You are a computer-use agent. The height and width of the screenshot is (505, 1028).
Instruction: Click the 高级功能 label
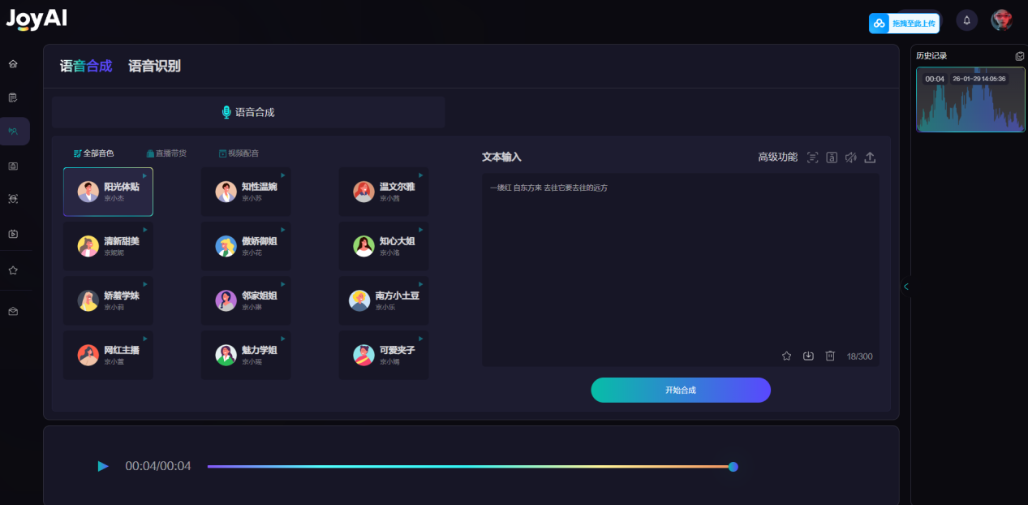click(777, 157)
